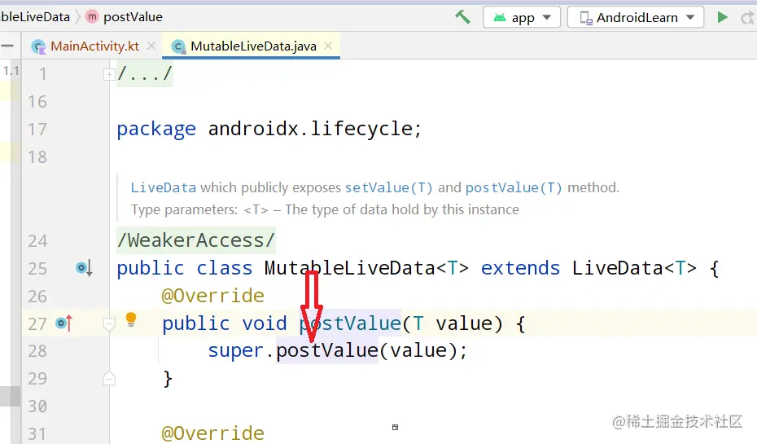
Task: Expand the folded comment at line 1
Action: pos(109,74)
